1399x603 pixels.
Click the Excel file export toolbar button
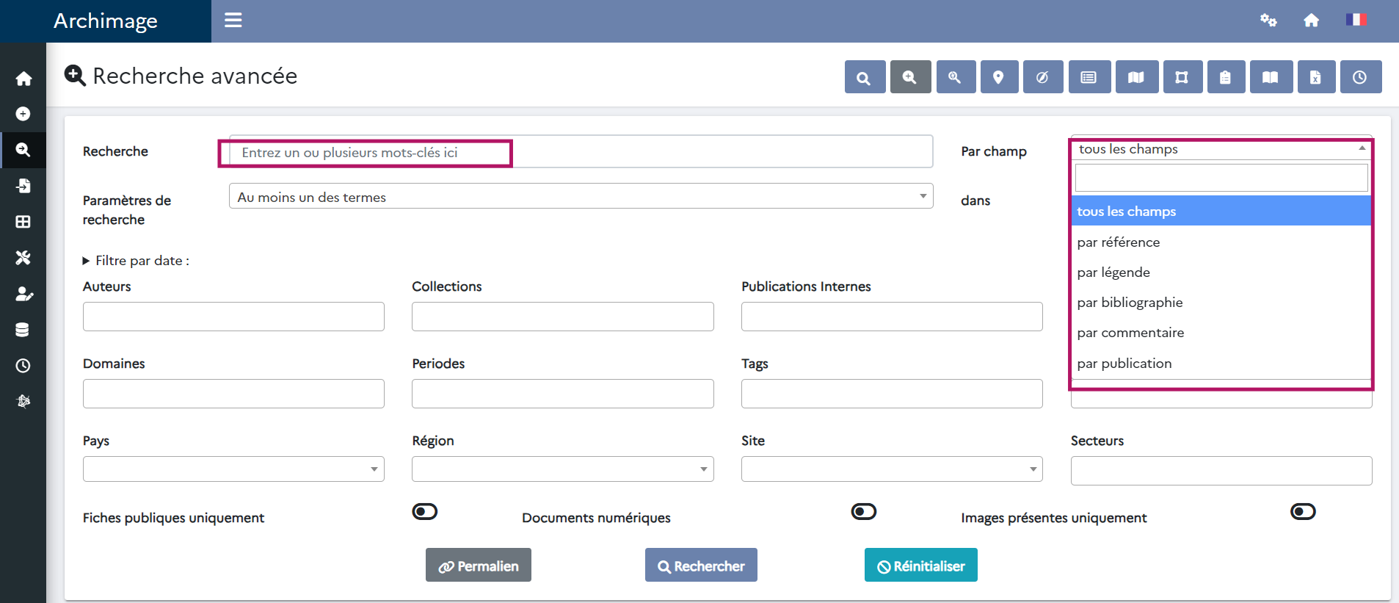click(x=1316, y=77)
